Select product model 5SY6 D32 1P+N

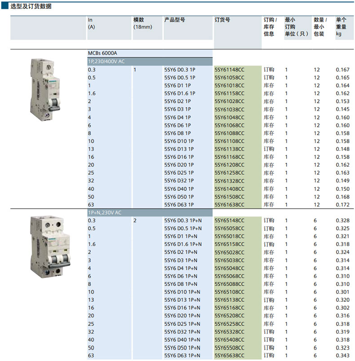[182, 332]
